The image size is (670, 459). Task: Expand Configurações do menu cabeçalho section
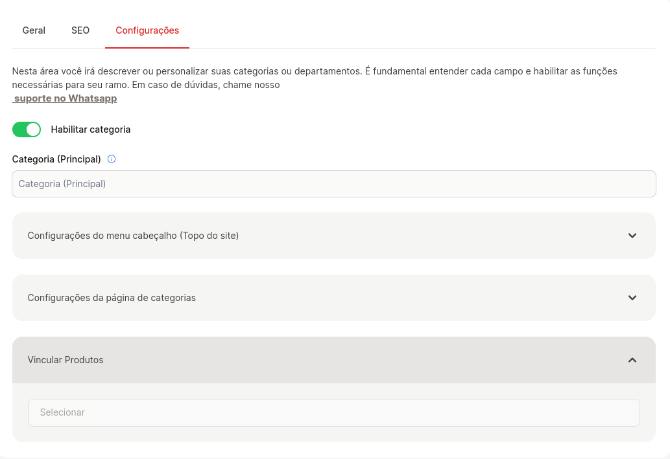pyautogui.click(x=334, y=236)
